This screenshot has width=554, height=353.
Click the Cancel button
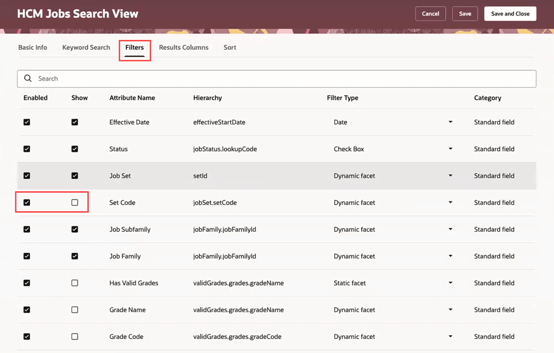[x=430, y=14]
